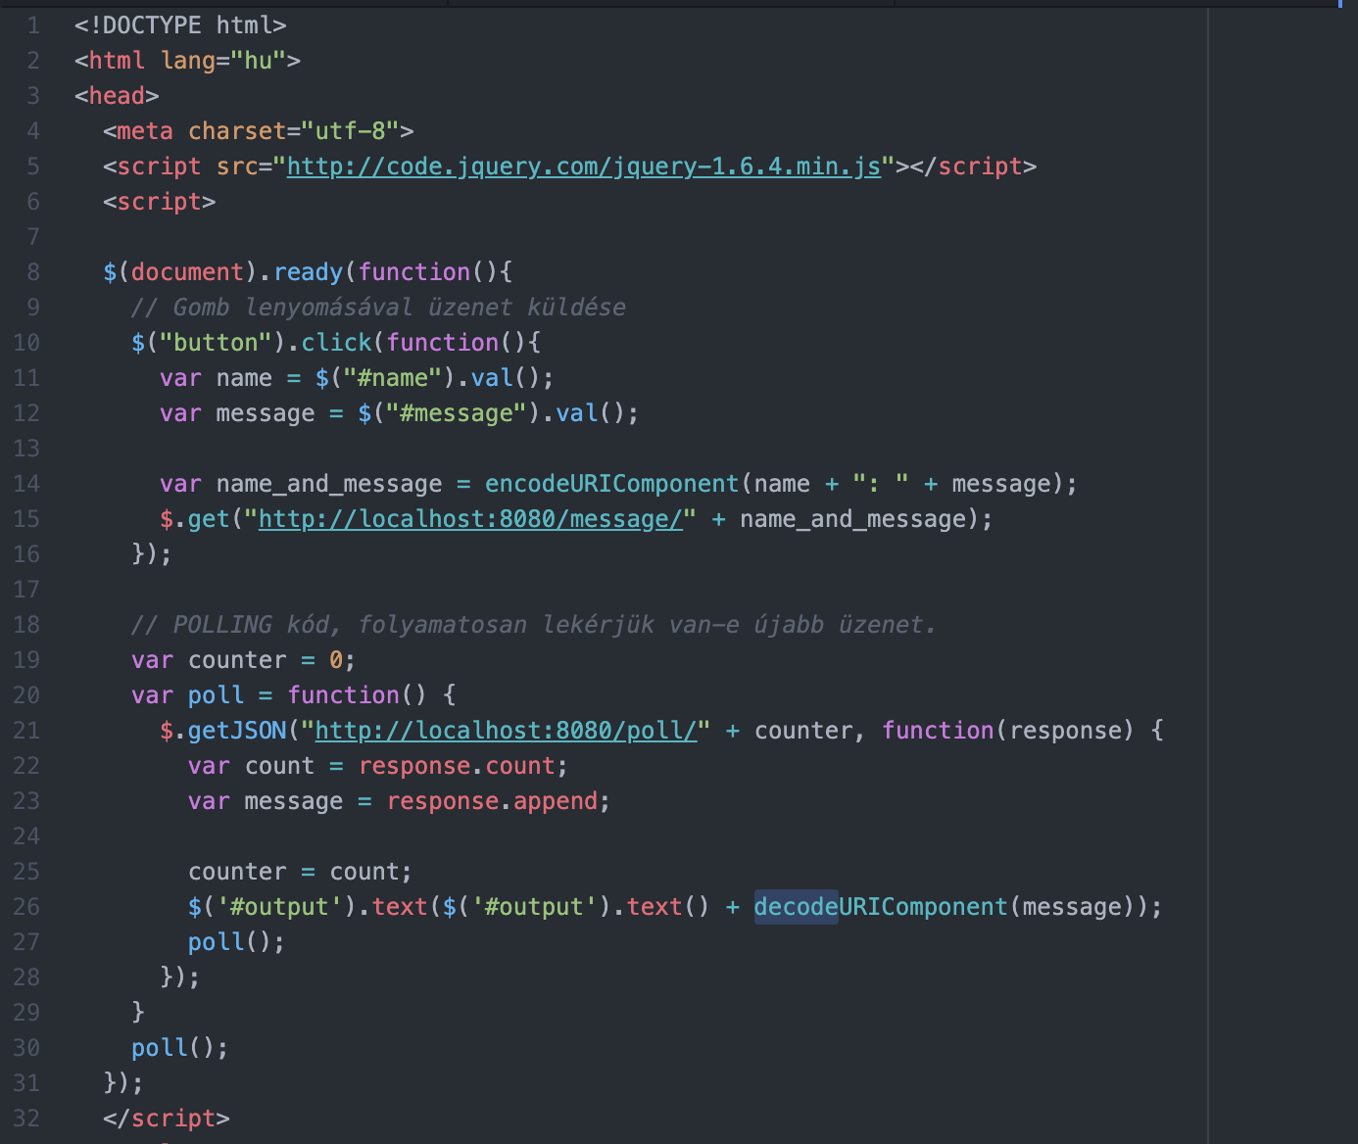This screenshot has width=1358, height=1144.
Task: Select line number 8 in the gutter
Action: coord(33,272)
